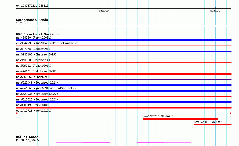Select the blue bar under nsv577978
239x146 pixels.
coord(124,51)
